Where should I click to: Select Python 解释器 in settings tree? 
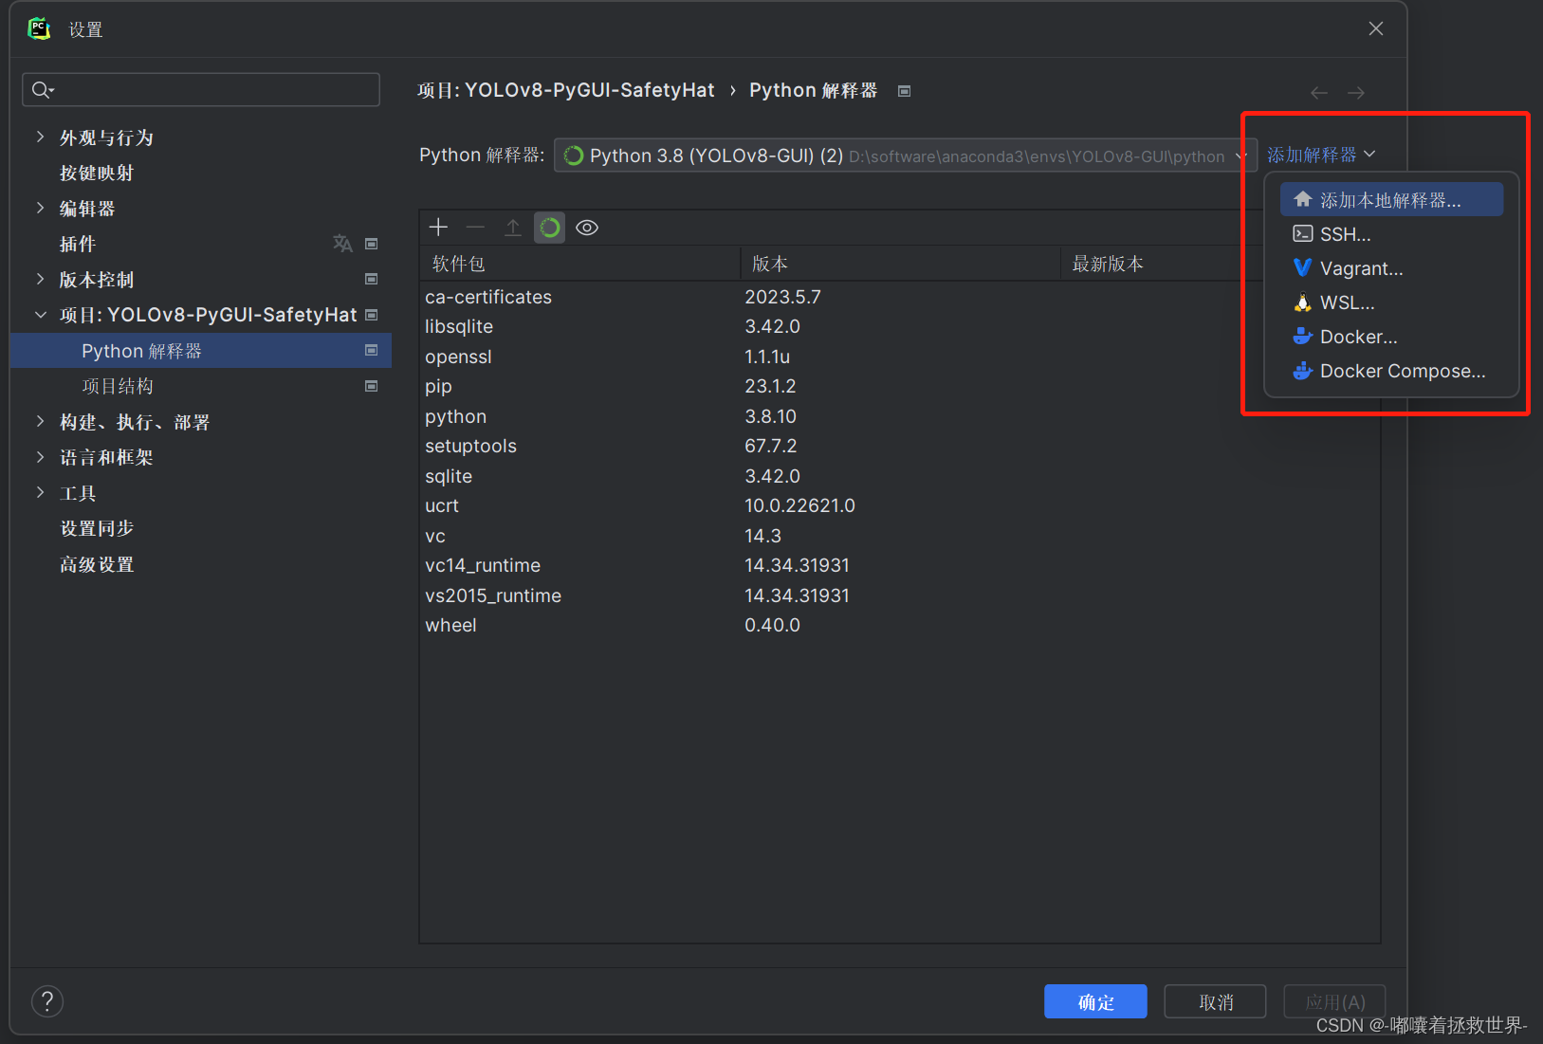coord(201,350)
